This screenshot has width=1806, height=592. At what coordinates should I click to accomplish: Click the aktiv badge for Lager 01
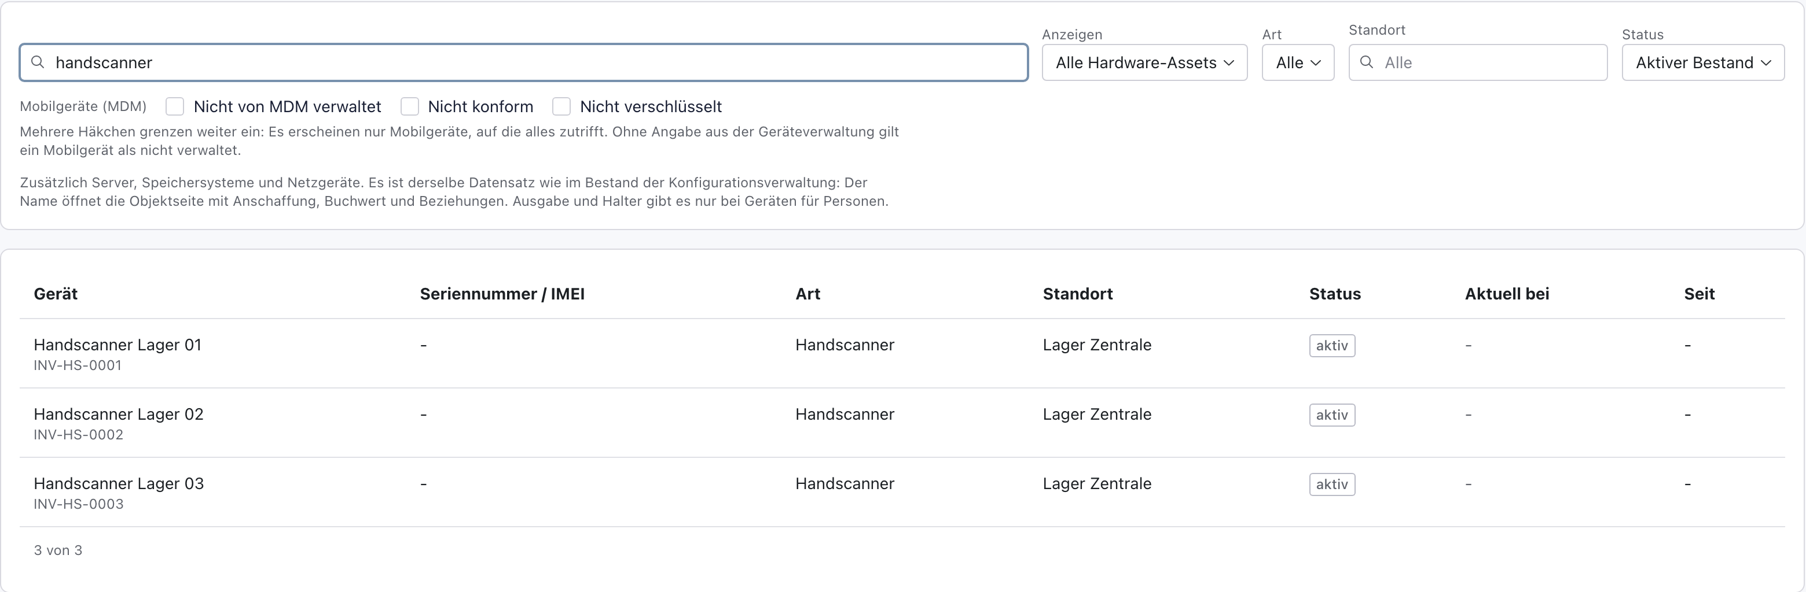tap(1332, 345)
